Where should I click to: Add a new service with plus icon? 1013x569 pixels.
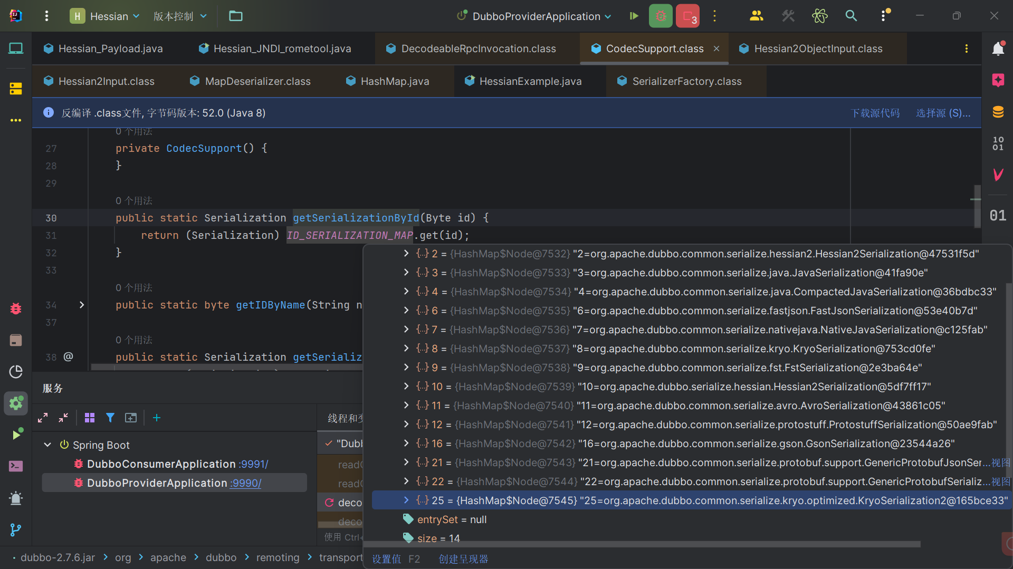(156, 418)
